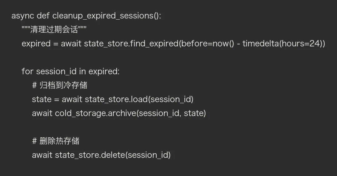Click the cleanup_expired_sessions function name
The width and height of the screenshot is (337, 176).
pyautogui.click(x=103, y=16)
